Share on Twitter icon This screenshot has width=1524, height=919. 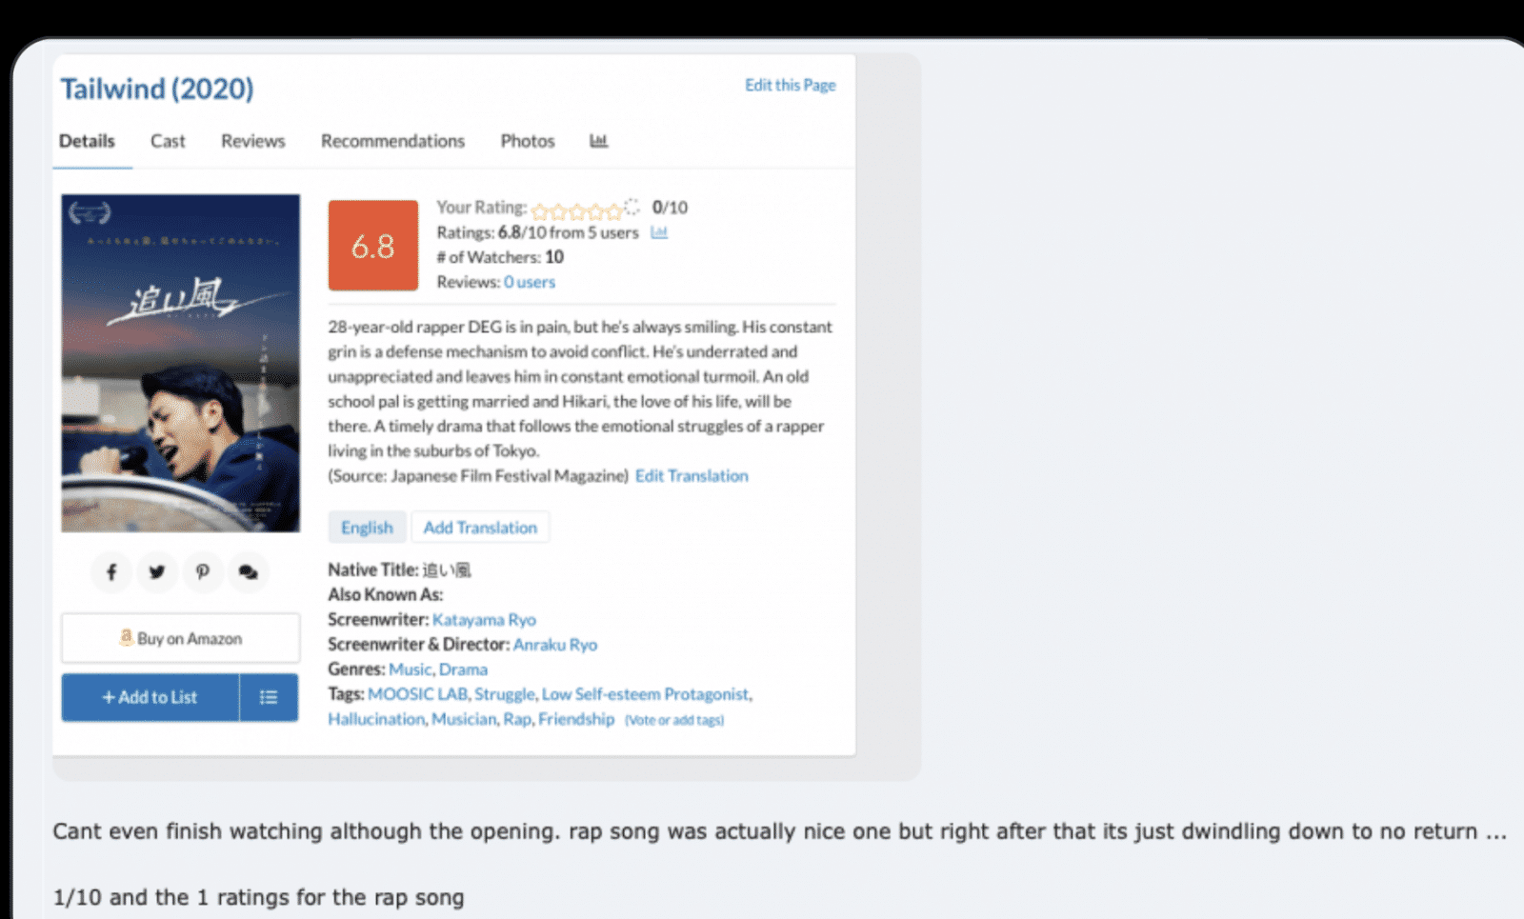pos(157,572)
